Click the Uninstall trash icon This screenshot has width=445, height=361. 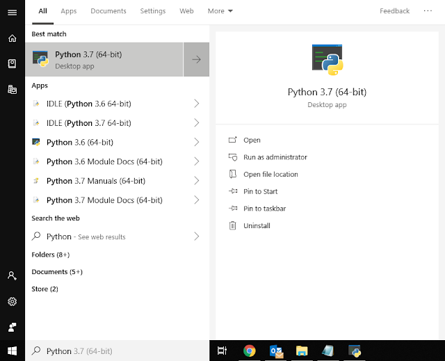[232, 225]
